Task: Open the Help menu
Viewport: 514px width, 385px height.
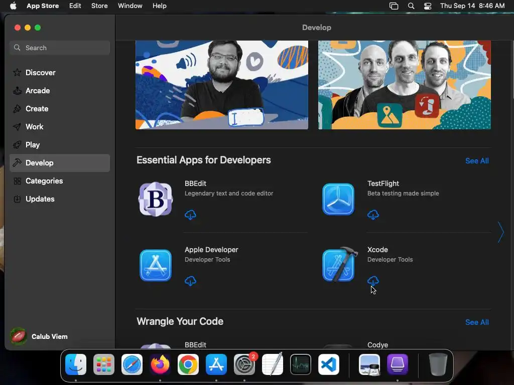Action: (159, 6)
